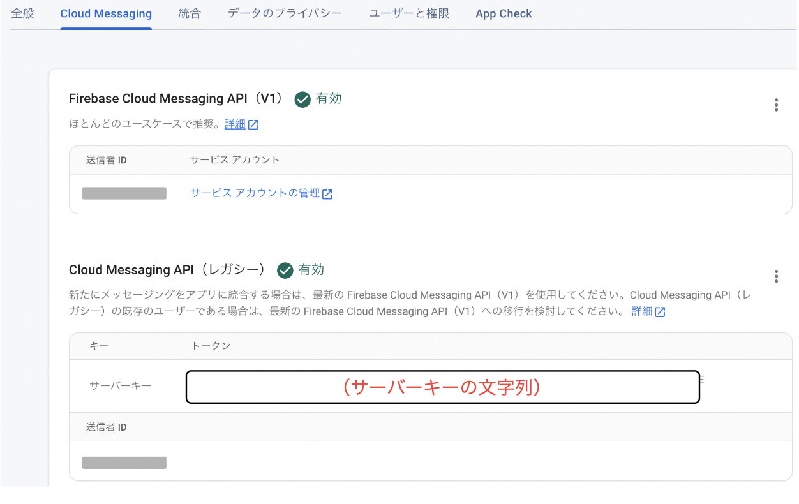Click the external-link icon beside the legacy 詳細 link

pos(660,312)
